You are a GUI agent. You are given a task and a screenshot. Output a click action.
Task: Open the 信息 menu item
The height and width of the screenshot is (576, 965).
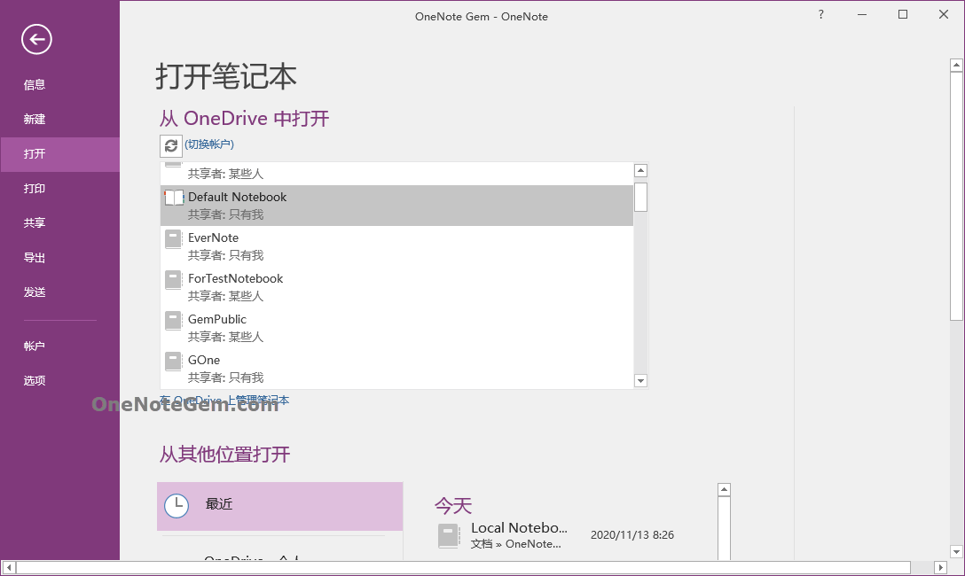[59, 85]
